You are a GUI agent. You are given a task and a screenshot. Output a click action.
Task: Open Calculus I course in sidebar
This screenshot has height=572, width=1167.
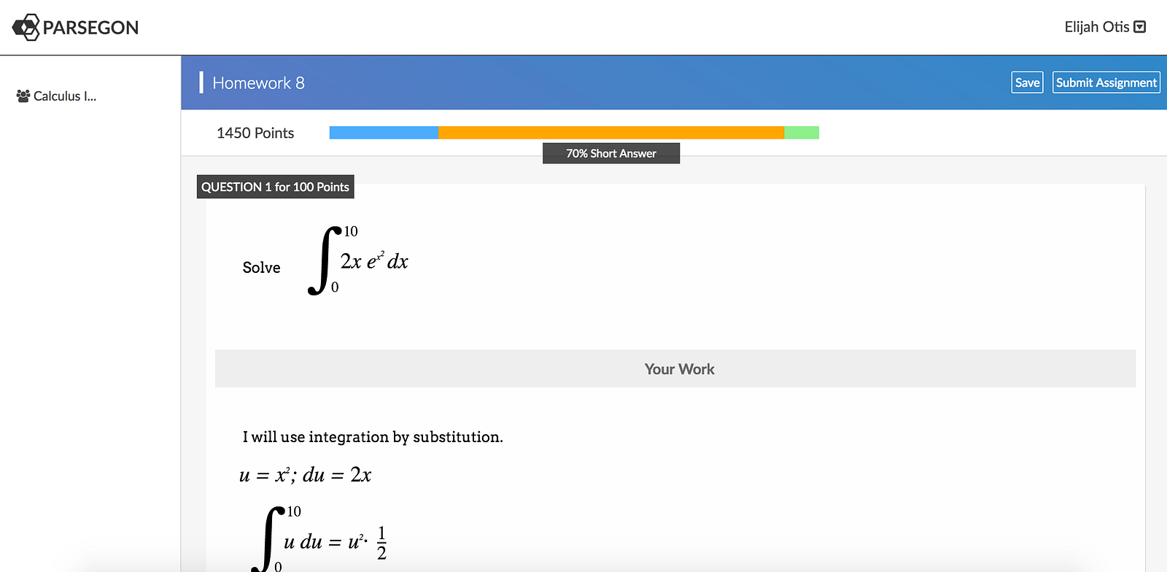coord(64,96)
